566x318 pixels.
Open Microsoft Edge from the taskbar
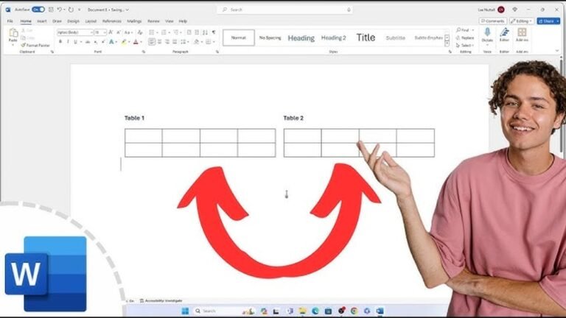pyautogui.click(x=315, y=311)
